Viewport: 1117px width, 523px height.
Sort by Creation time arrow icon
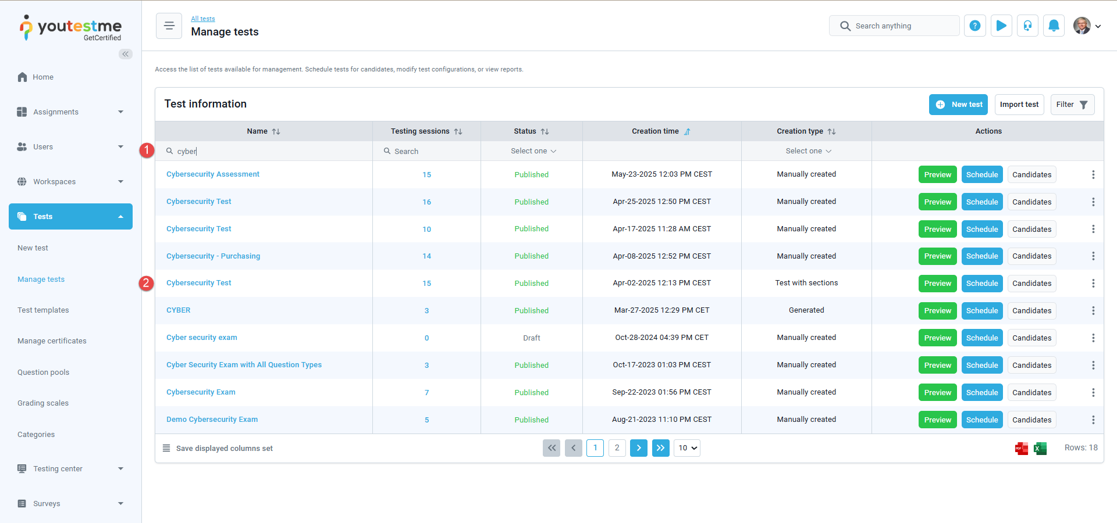(x=687, y=131)
